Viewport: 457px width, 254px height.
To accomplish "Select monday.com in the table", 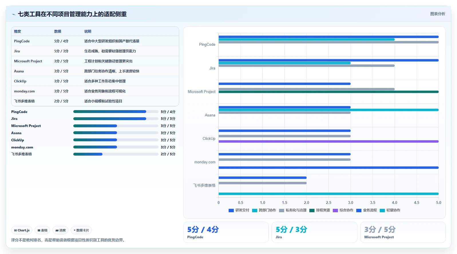I will tap(24, 91).
